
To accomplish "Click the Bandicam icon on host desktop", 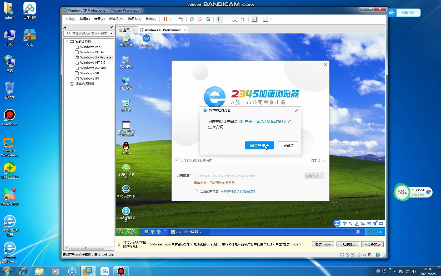I will 10,117.
